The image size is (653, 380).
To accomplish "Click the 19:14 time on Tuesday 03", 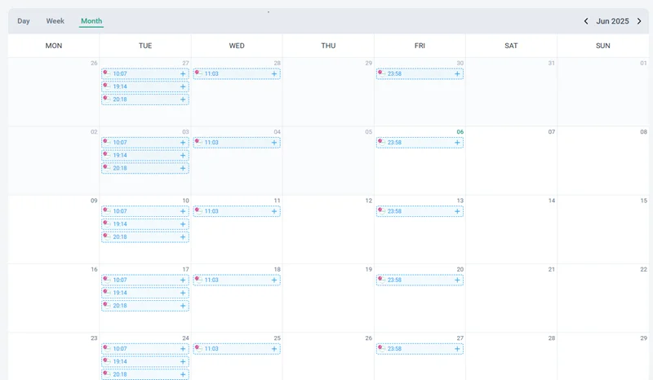I will click(x=120, y=155).
